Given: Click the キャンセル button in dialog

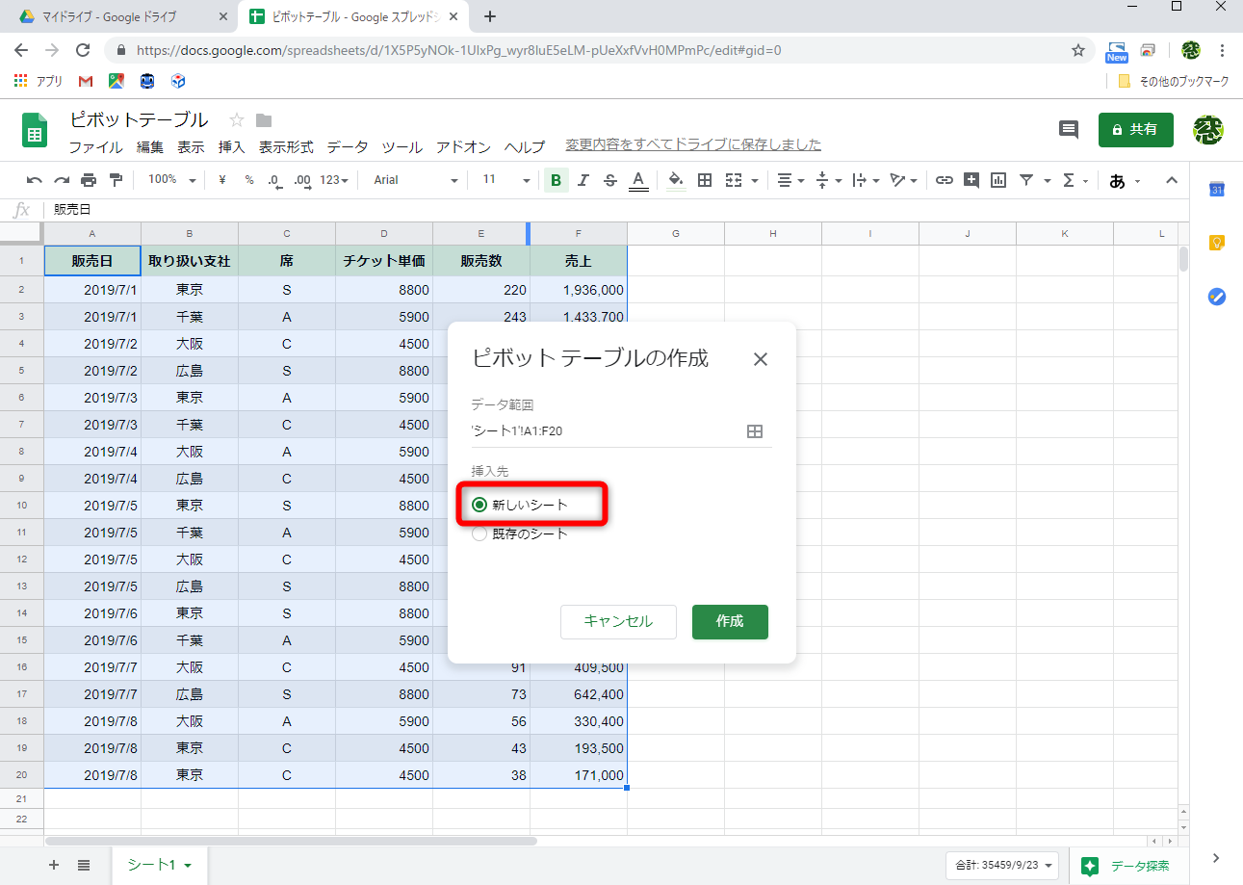Looking at the screenshot, I should 618,622.
